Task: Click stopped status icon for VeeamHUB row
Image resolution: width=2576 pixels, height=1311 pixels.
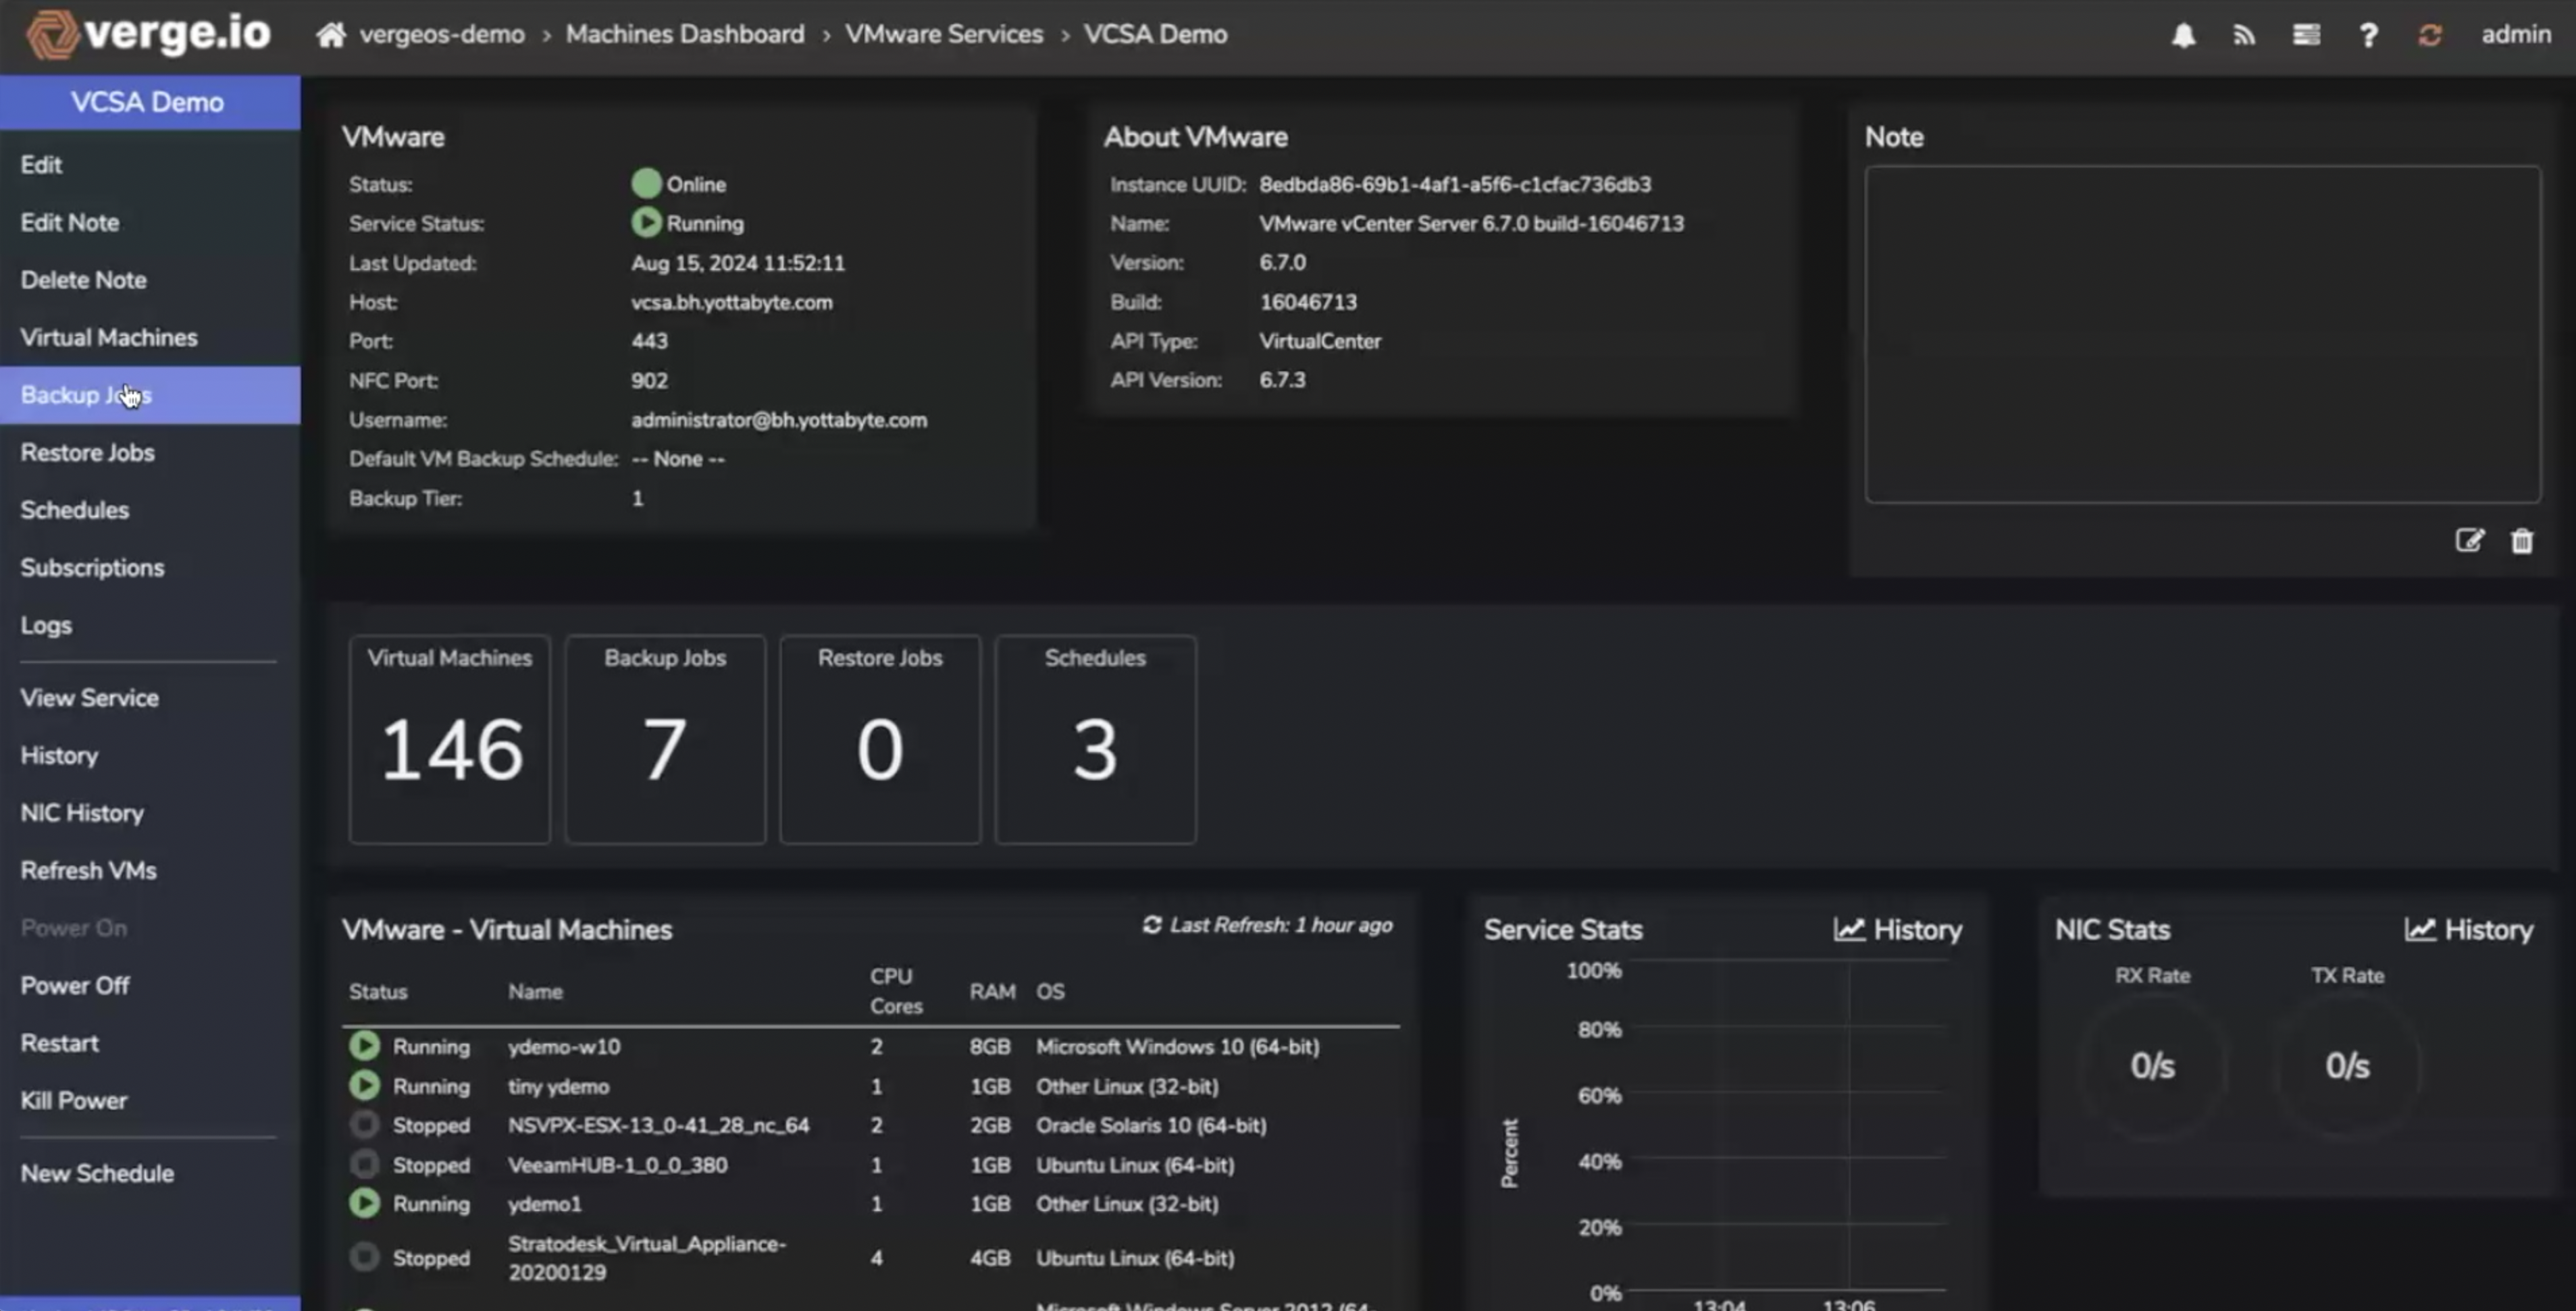Action: [x=364, y=1164]
